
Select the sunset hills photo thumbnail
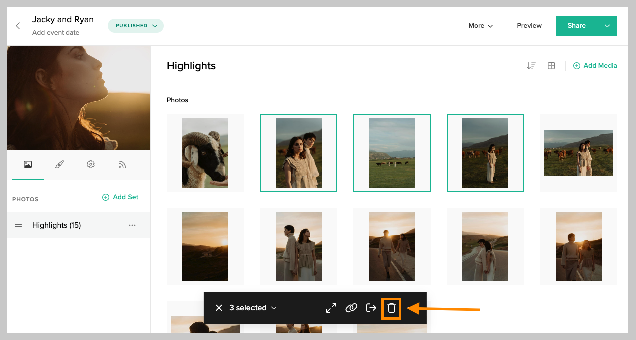(x=205, y=246)
